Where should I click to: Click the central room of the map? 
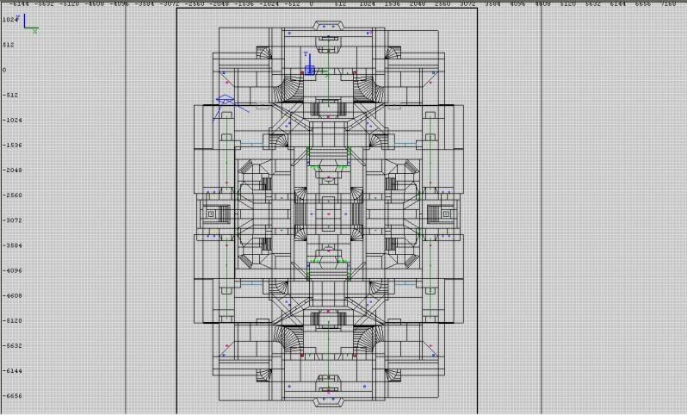[x=328, y=213]
